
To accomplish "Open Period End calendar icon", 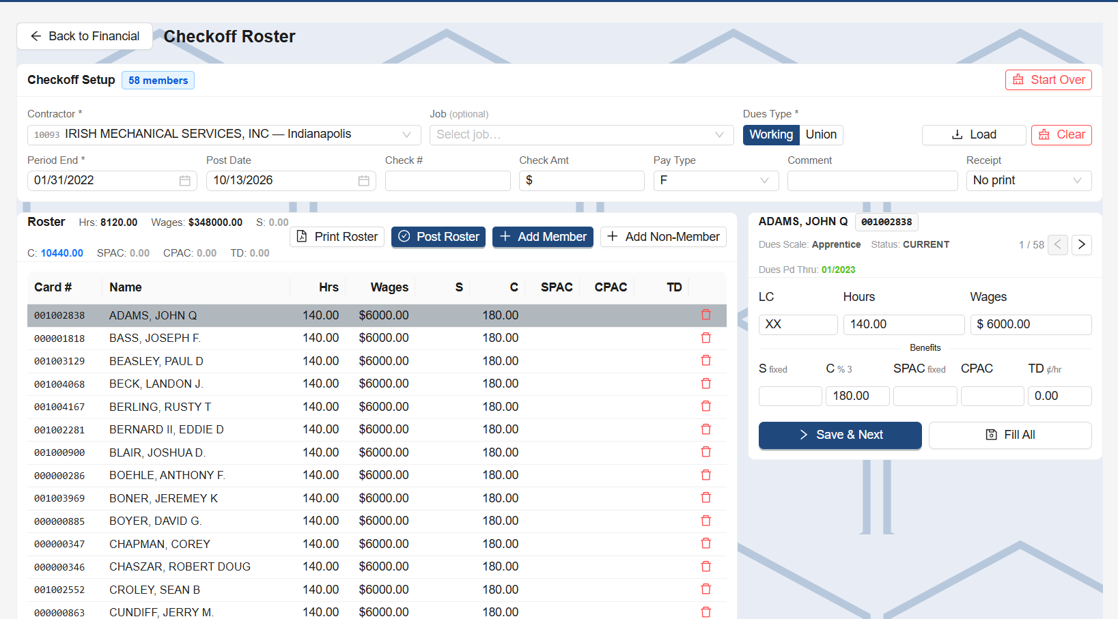I will click(x=184, y=181).
